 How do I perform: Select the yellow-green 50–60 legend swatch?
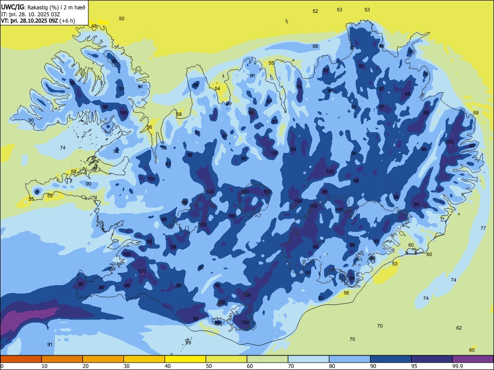click(x=226, y=359)
